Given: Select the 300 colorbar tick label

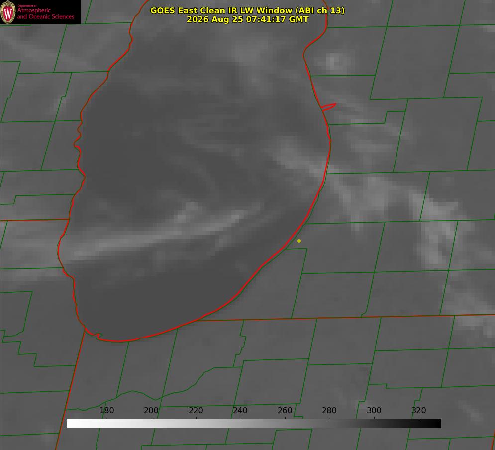Looking at the screenshot, I should coord(374,411).
